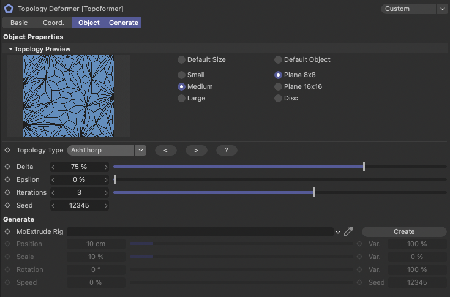Click the Delta keyframe diamond icon
This screenshot has height=297, width=450.
tap(7, 167)
